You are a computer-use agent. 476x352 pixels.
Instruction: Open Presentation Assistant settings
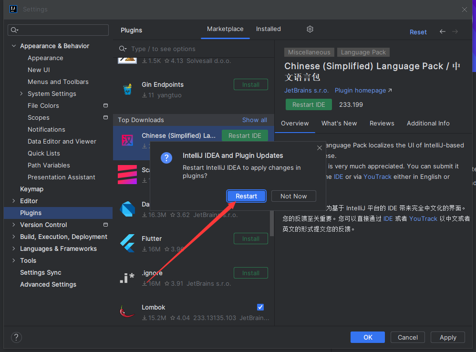(x=62, y=177)
